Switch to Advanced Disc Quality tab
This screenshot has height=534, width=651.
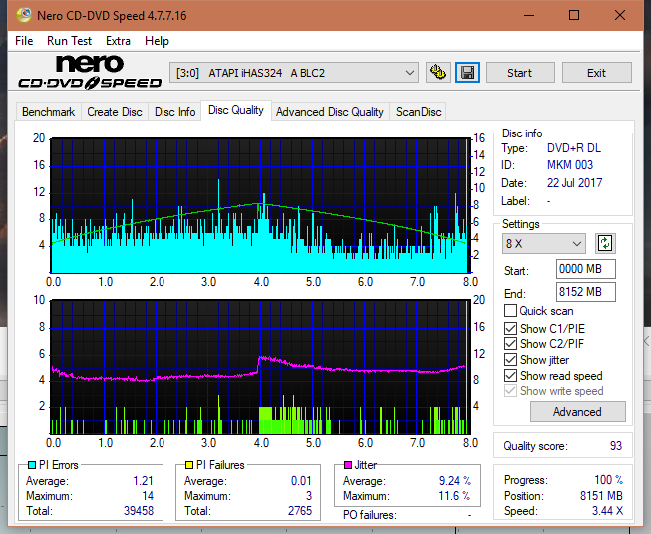tap(330, 112)
